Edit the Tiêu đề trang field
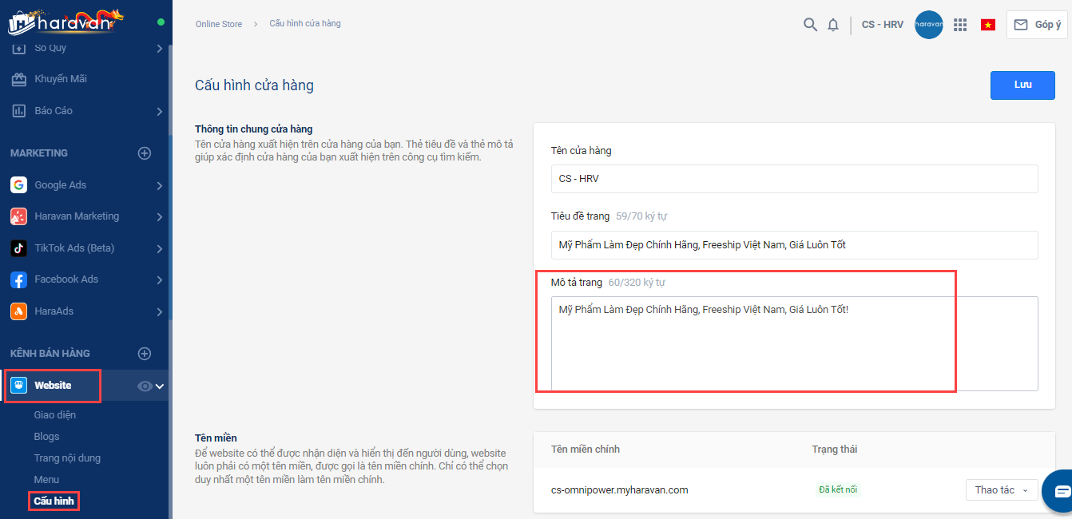The width and height of the screenshot is (1072, 519). pos(794,245)
